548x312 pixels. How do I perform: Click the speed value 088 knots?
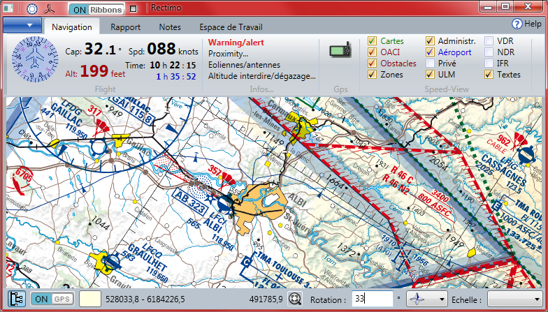pyautogui.click(x=173, y=49)
